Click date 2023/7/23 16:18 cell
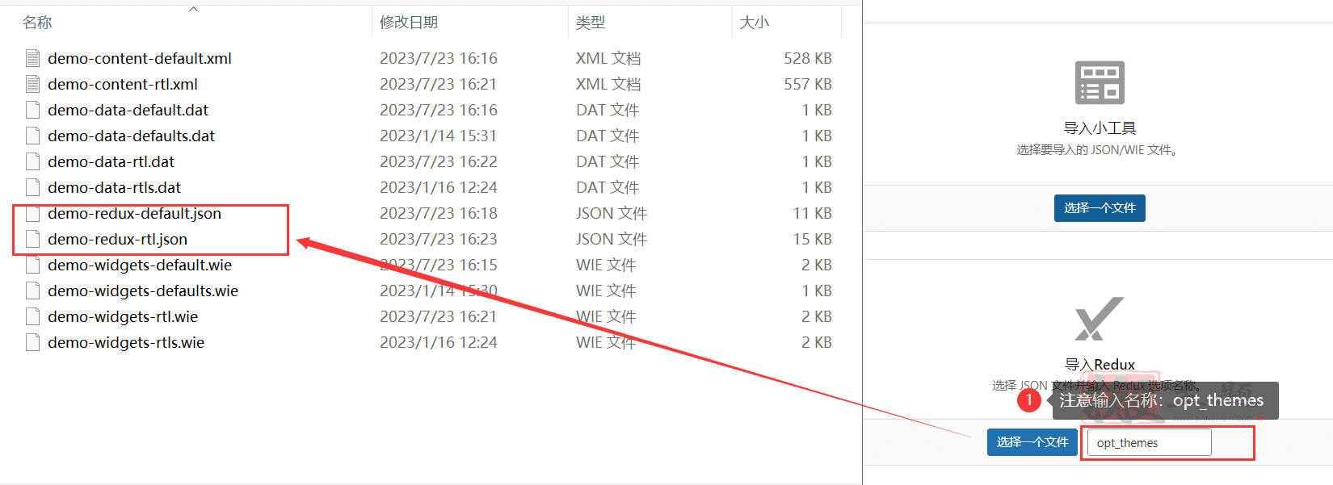This screenshot has height=485, width=1333. pos(439,213)
